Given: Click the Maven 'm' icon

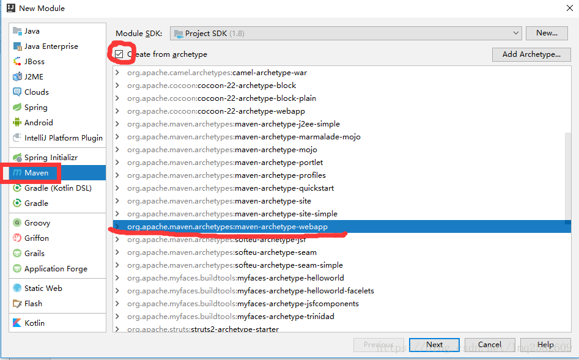Looking at the screenshot, I should [x=17, y=172].
